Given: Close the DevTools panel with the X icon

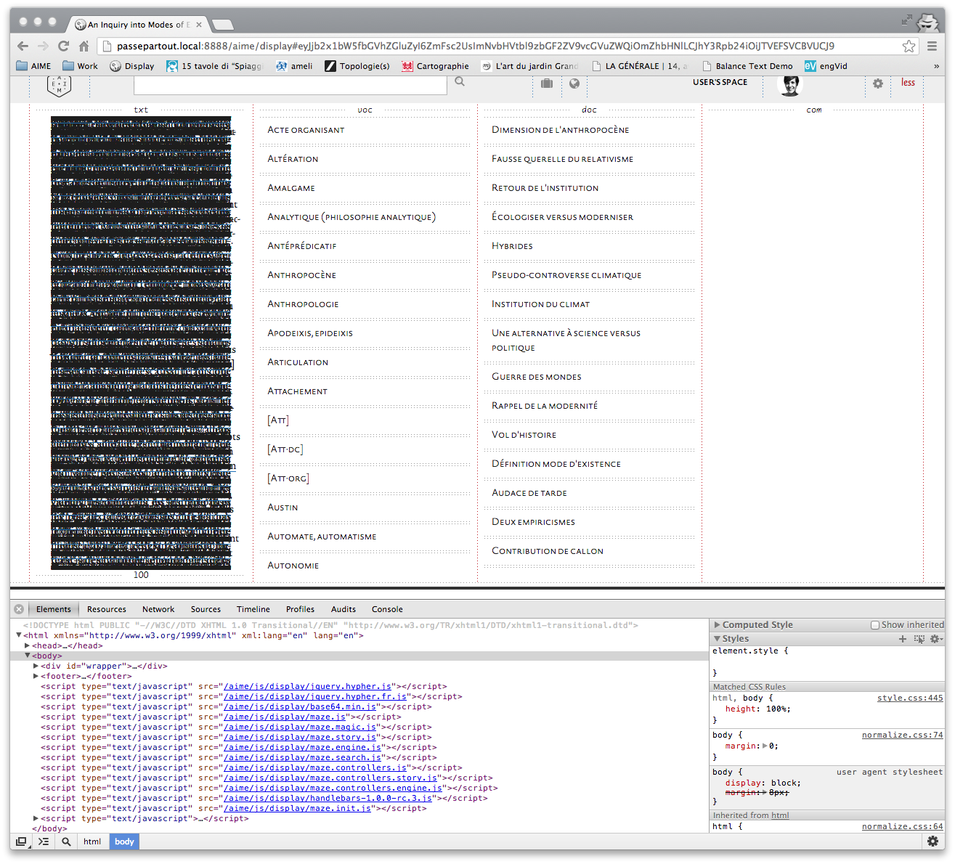Looking at the screenshot, I should [x=19, y=609].
